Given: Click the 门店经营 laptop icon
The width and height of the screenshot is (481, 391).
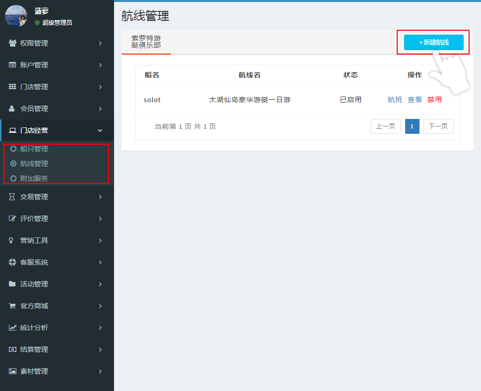Looking at the screenshot, I should 12,130.
